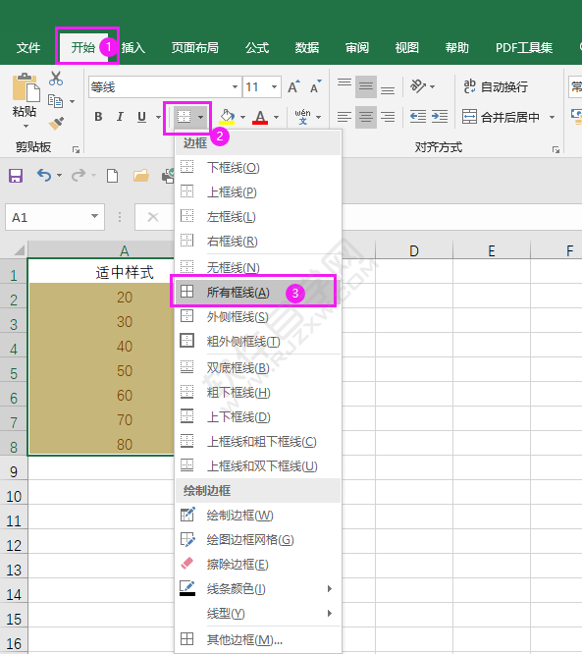Toggle Middle Align
The height and width of the screenshot is (654, 582).
pyautogui.click(x=366, y=86)
